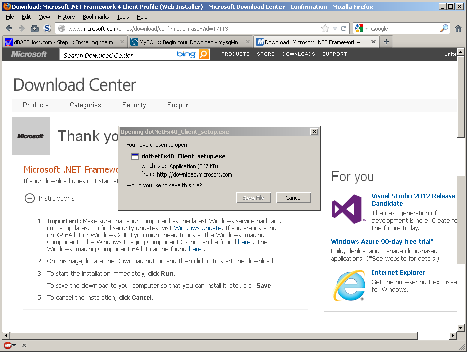Open PRODUCTS in Microsoft header

coord(235,54)
